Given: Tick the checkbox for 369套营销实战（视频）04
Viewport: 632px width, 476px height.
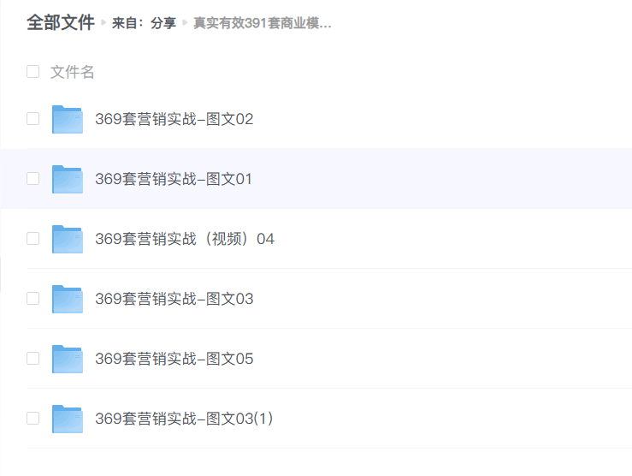Looking at the screenshot, I should [x=33, y=239].
